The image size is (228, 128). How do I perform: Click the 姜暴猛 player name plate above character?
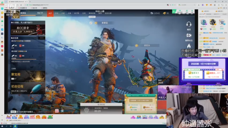[104, 23]
